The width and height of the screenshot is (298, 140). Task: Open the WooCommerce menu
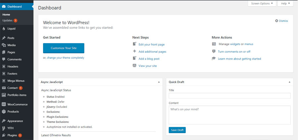click(17, 105)
